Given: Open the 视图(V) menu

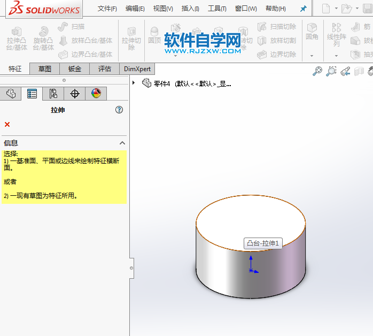Looking at the screenshot, I should coord(163,9).
